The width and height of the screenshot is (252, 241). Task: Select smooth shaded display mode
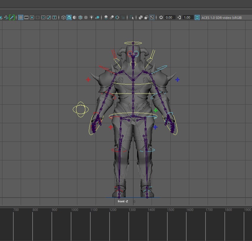(x=69, y=17)
